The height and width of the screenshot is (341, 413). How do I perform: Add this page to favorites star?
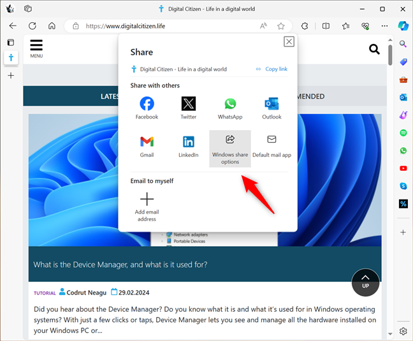pos(281,25)
